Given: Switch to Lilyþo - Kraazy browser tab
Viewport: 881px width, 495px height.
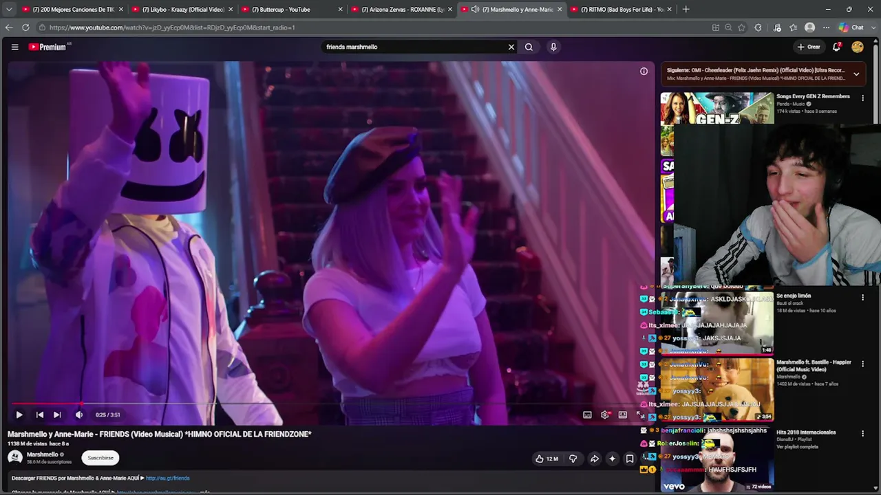Looking at the screenshot, I should [181, 10].
